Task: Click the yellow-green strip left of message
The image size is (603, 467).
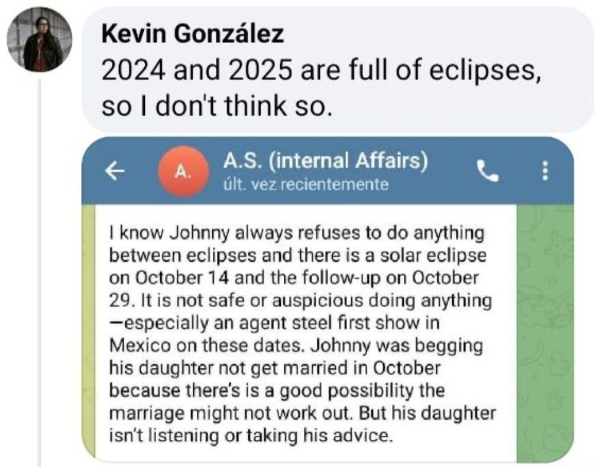Action: point(88,331)
